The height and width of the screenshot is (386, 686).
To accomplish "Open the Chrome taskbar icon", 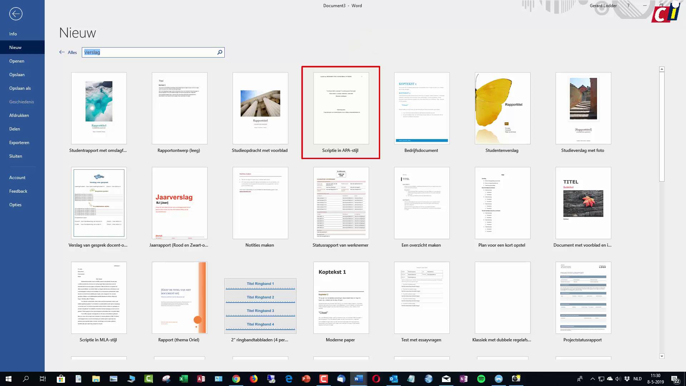I will (x=236, y=379).
